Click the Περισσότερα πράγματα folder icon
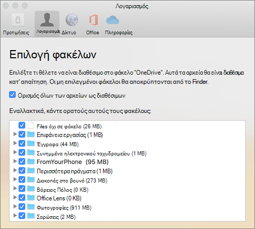 31,170
